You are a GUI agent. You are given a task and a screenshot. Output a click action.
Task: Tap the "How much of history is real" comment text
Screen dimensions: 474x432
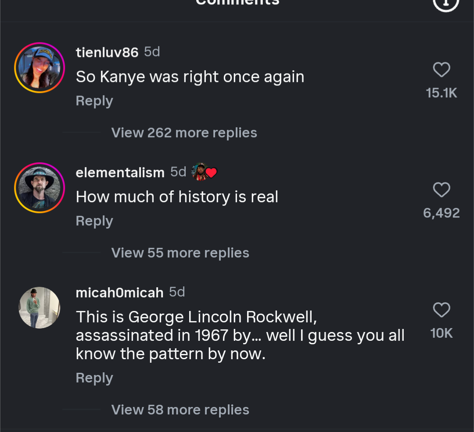click(x=177, y=197)
